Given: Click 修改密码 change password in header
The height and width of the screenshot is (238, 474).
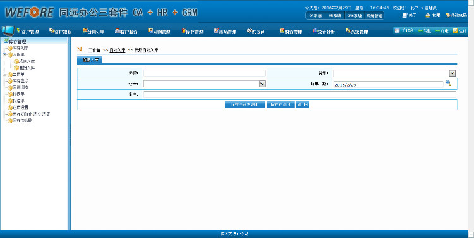Looking at the screenshot, I should [x=456, y=15].
